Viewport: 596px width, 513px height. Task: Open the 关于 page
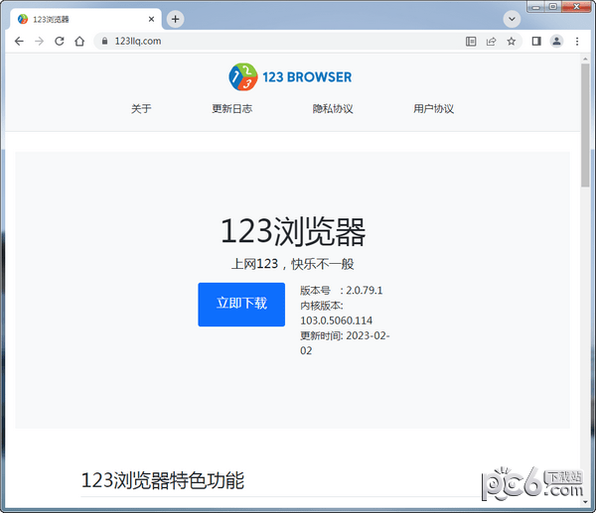pyautogui.click(x=141, y=108)
